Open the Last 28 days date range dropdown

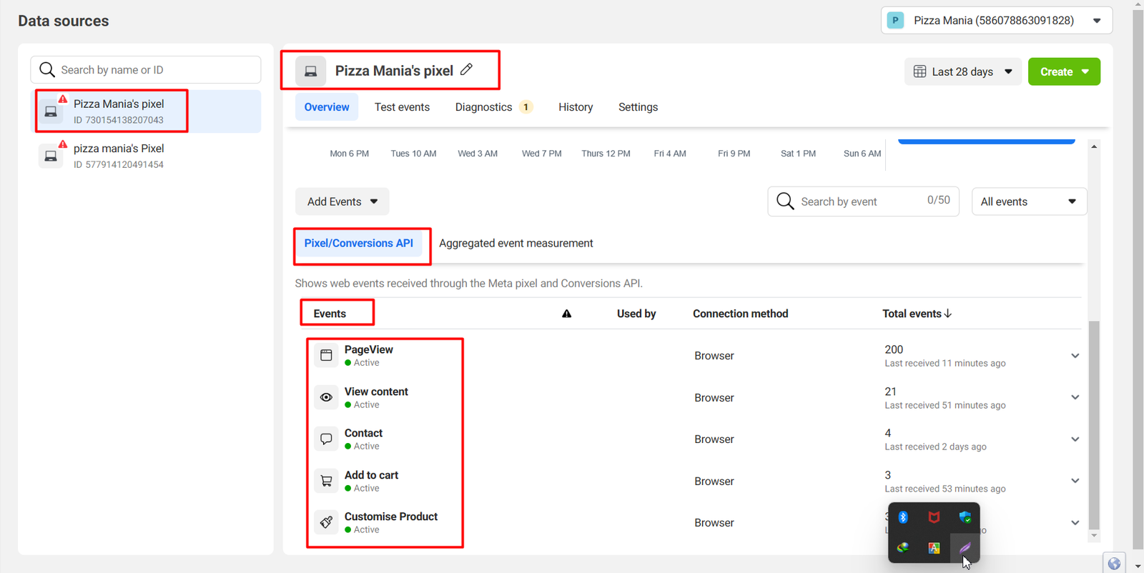coord(962,71)
